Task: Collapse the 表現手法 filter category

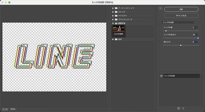Action: pyautogui.click(x=113, y=23)
